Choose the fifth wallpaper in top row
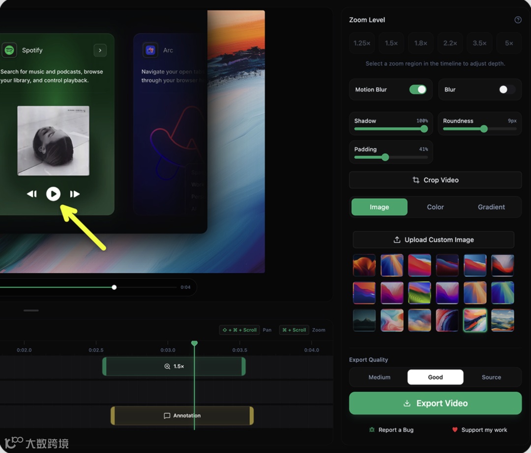 tap(475, 266)
